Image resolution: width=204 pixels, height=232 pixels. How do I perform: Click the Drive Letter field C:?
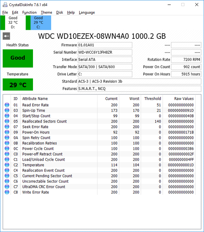click(x=105, y=74)
